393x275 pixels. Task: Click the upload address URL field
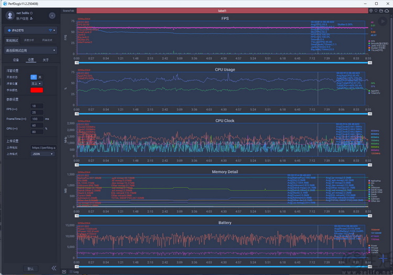click(43, 148)
